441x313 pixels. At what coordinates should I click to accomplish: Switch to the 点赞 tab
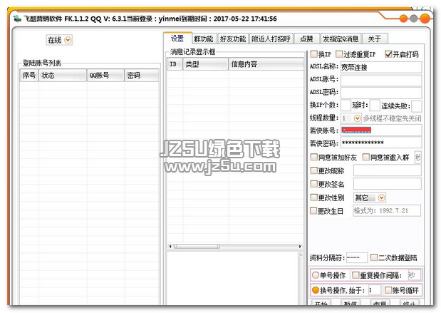point(307,39)
